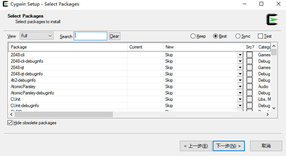Screen dimensions: 286x156
Task: Open the View mode dropdown showing Full
Action: tap(37, 36)
